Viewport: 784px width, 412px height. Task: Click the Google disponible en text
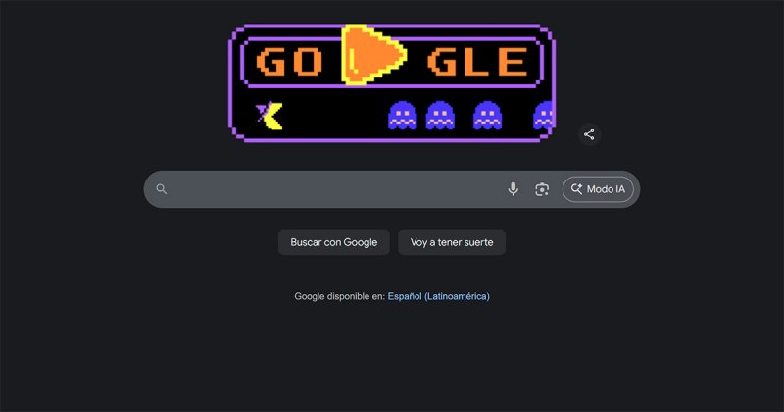[x=339, y=296]
